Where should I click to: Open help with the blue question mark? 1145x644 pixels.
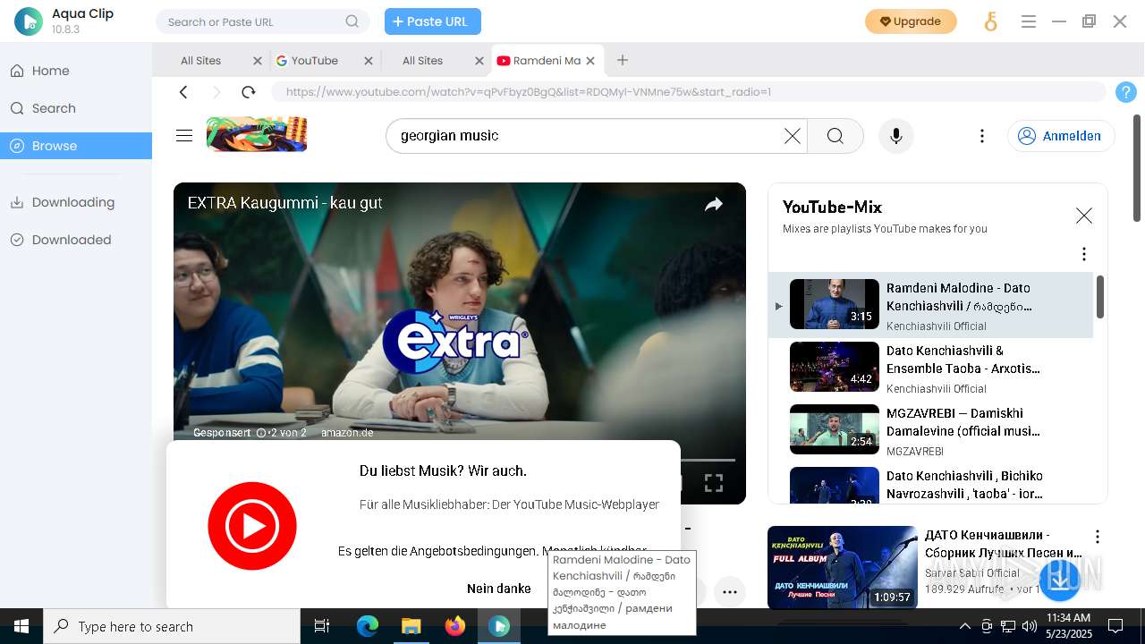1126,91
